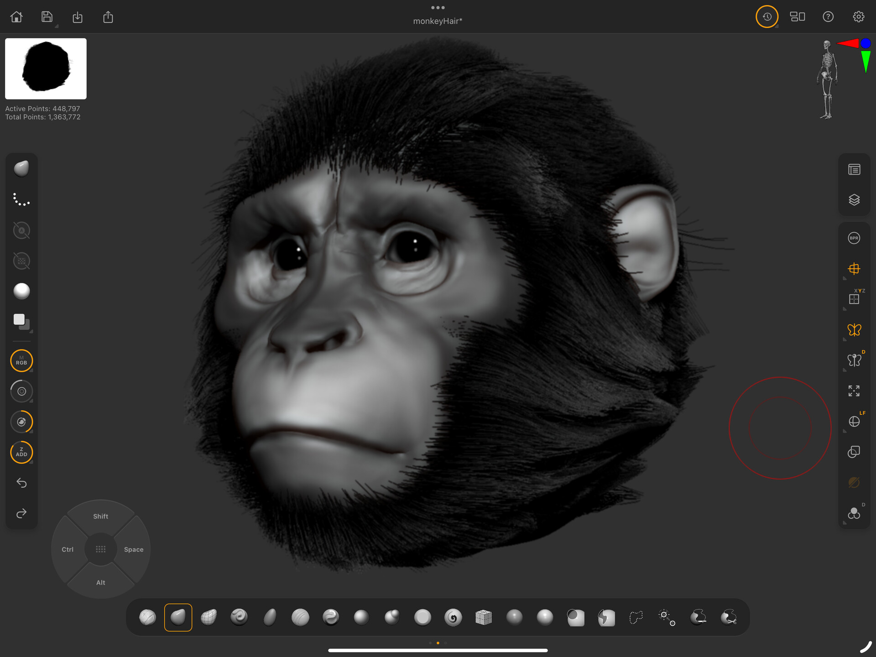Select the material sphere in the left toolbar
876x657 pixels.
pos(21,291)
